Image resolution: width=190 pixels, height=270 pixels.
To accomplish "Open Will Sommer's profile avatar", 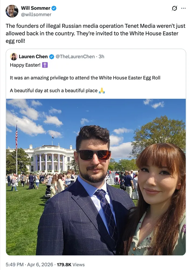I will pyautogui.click(x=12, y=11).
